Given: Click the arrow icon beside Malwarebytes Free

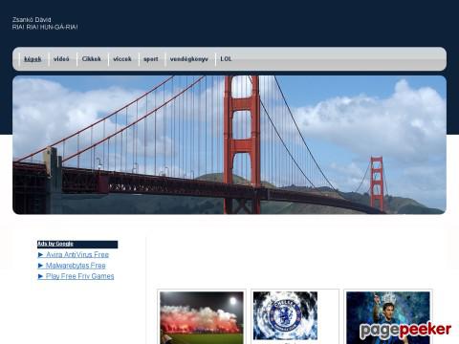Looking at the screenshot, I should (x=40, y=266).
